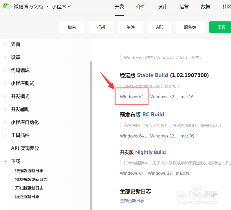Expand the 设置 chevron in sidebar
The height and width of the screenshot is (210, 231).
[x=5, y=57]
